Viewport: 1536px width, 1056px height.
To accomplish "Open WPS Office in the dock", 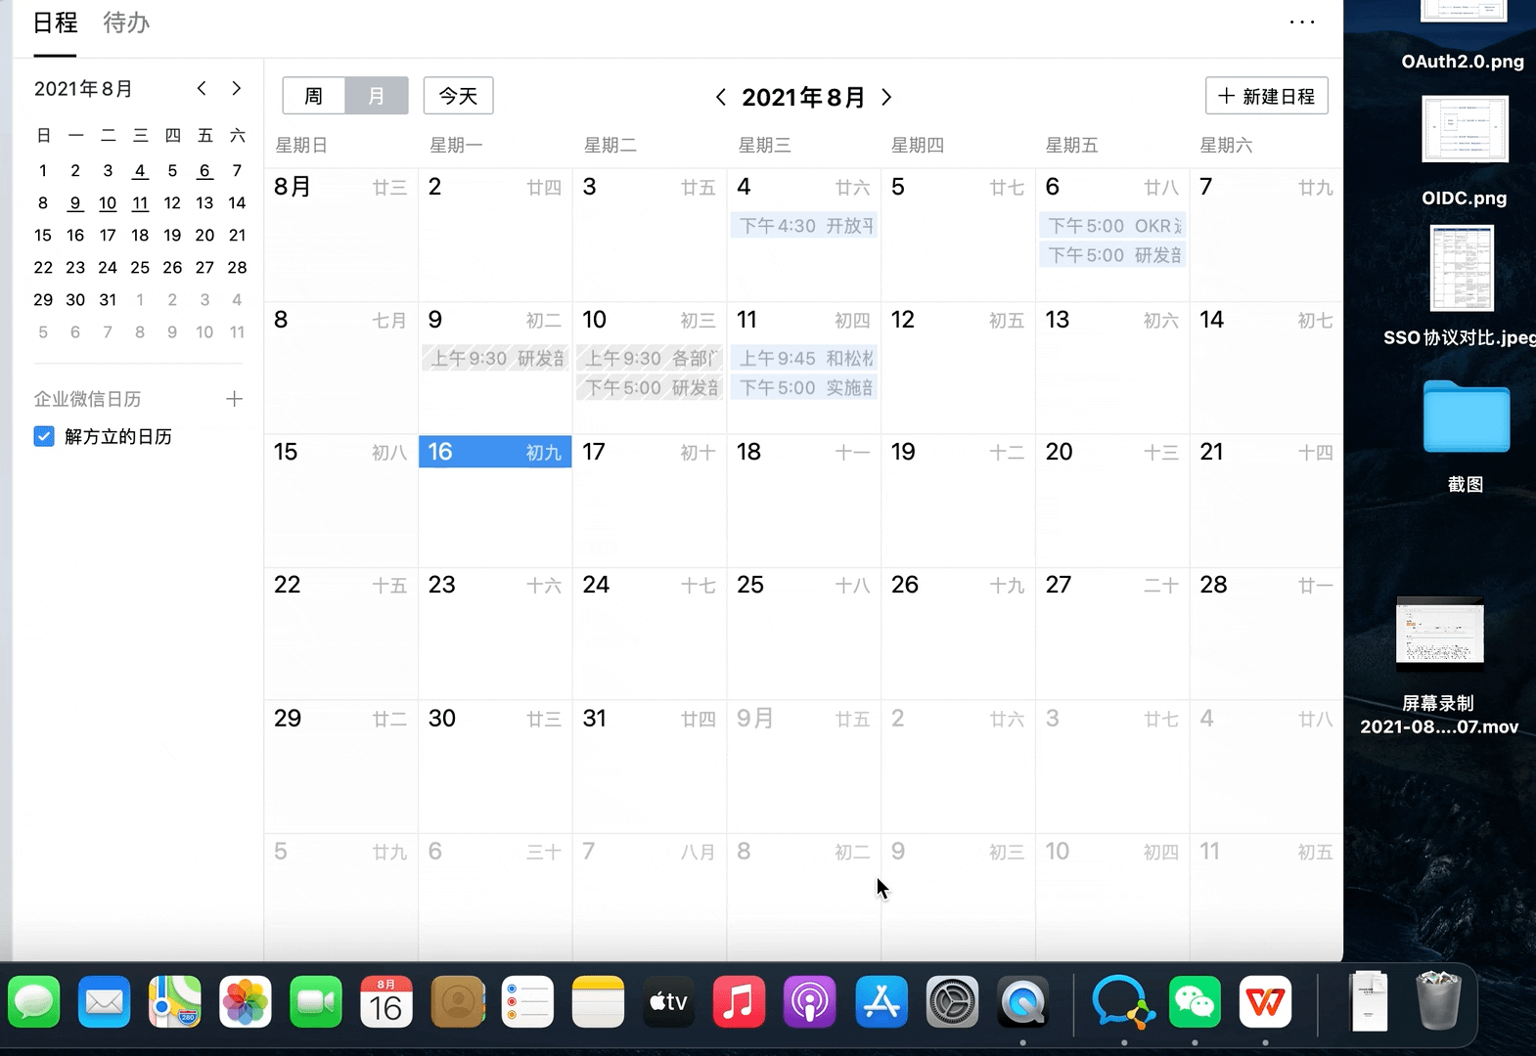I will tap(1265, 1002).
